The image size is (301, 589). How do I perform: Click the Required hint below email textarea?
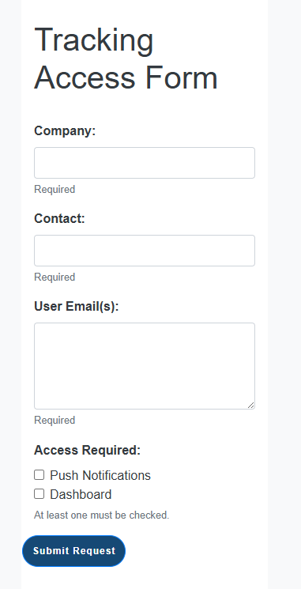[55, 420]
